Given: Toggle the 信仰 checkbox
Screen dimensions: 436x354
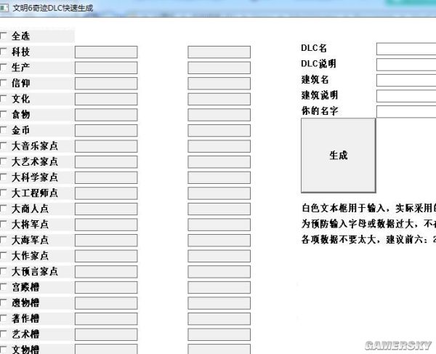Looking at the screenshot, I should tap(4, 83).
